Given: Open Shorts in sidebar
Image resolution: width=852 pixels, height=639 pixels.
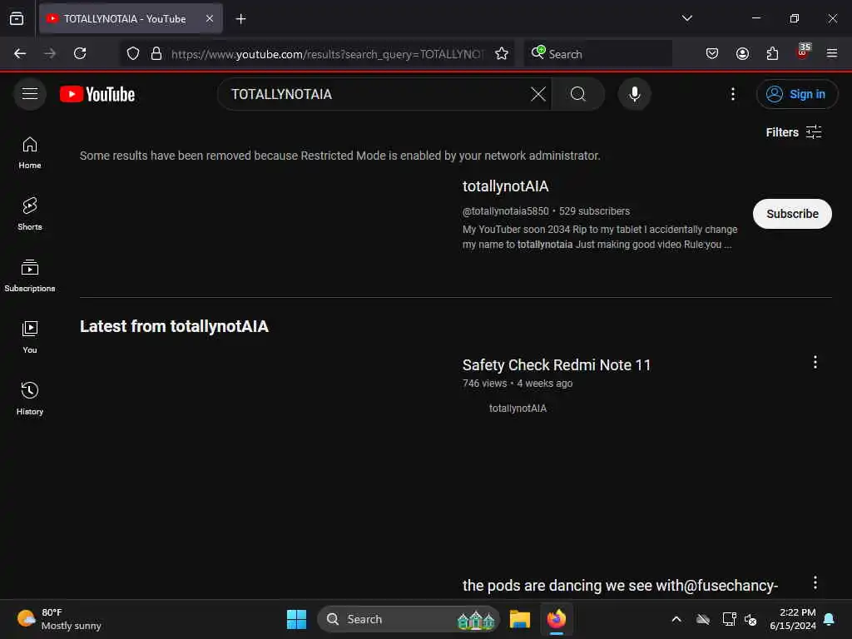Looking at the screenshot, I should pos(30,214).
